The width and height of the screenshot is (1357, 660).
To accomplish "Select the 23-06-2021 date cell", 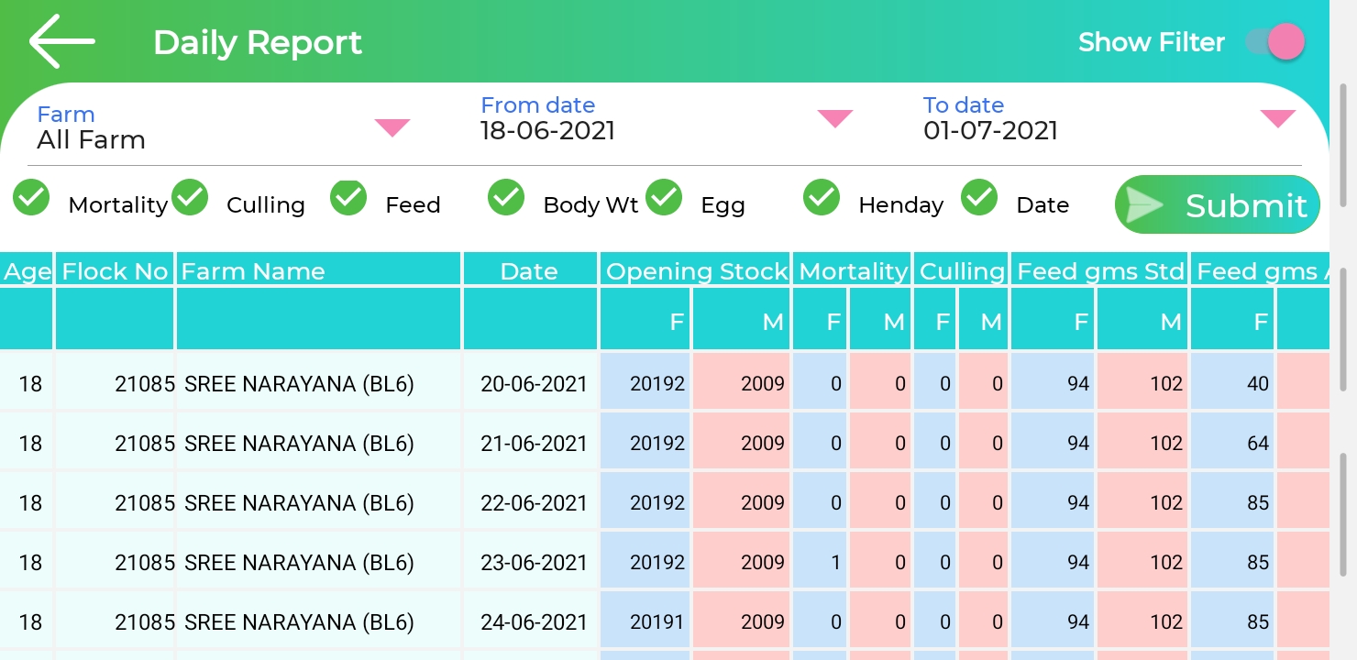I will point(533,562).
